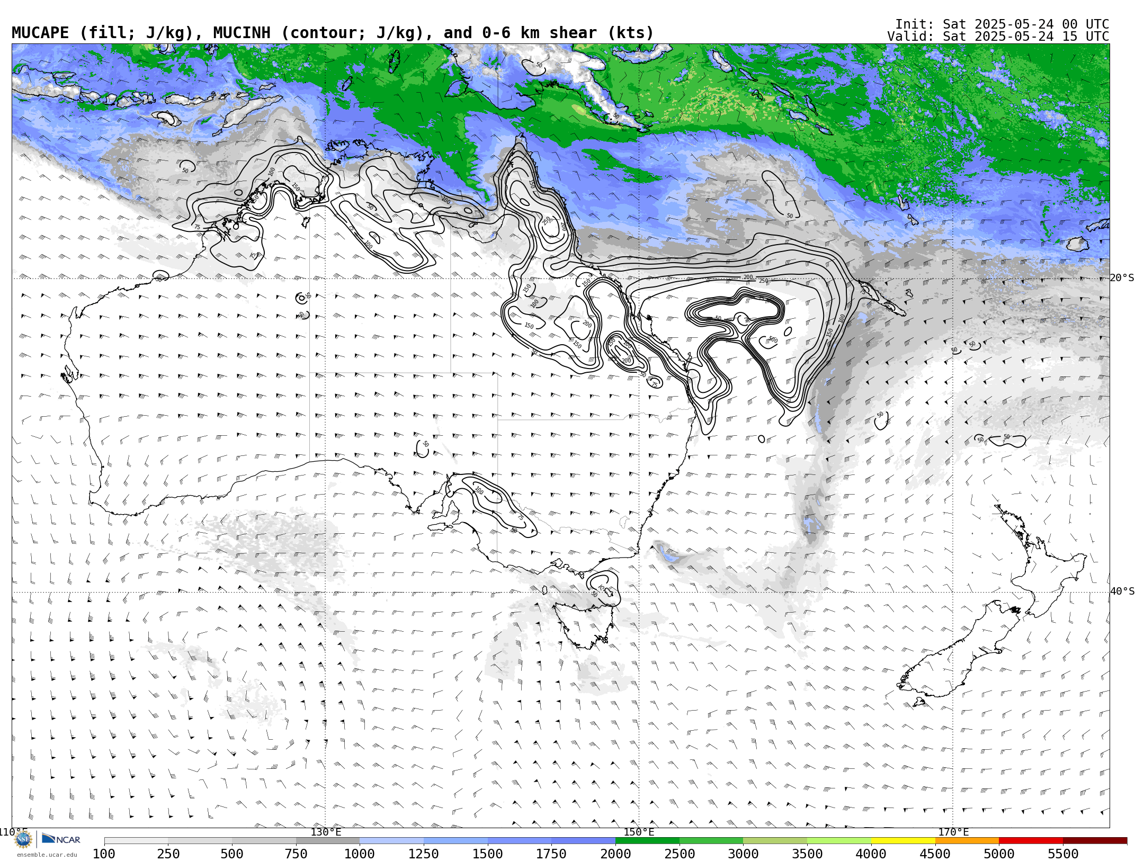Click the colorbar label 100
The height and width of the screenshot is (861, 1144).
[x=104, y=854]
